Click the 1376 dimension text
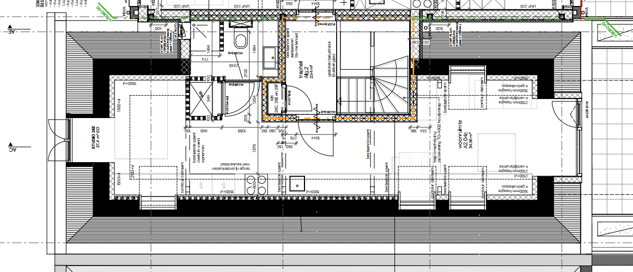This screenshot has width=633, height=272. [254, 148]
